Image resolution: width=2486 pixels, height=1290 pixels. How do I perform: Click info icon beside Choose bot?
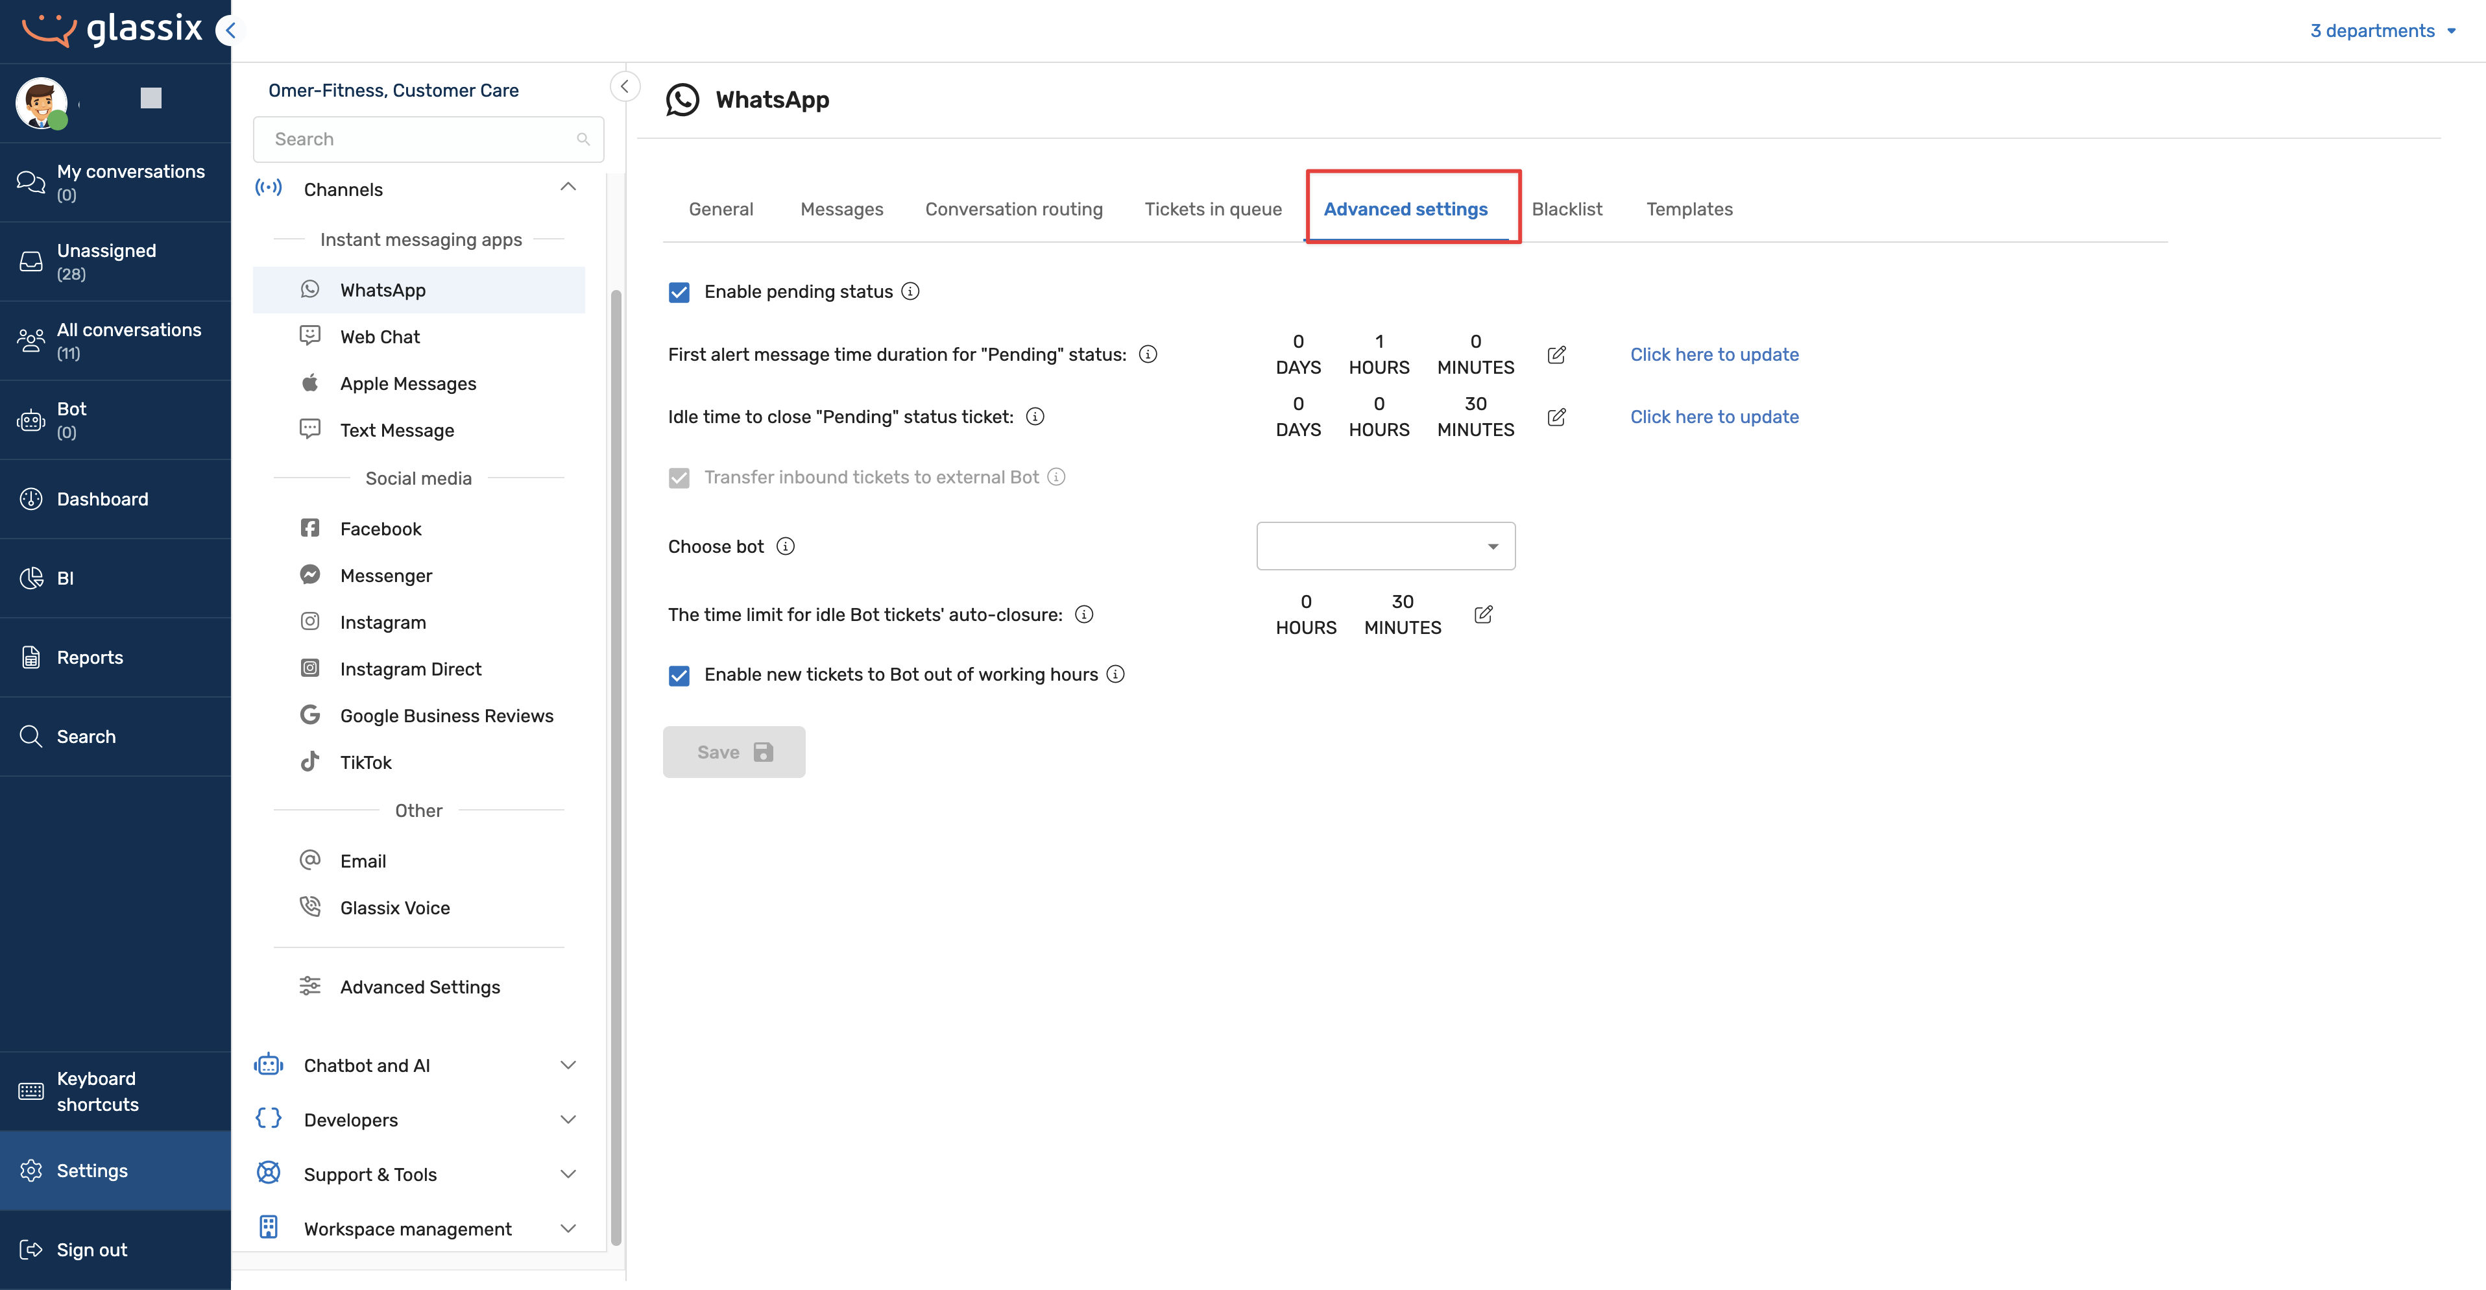(x=786, y=546)
